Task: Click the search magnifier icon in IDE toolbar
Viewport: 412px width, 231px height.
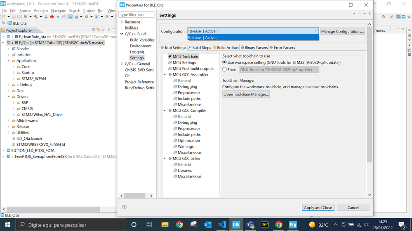Action: [x=384, y=17]
